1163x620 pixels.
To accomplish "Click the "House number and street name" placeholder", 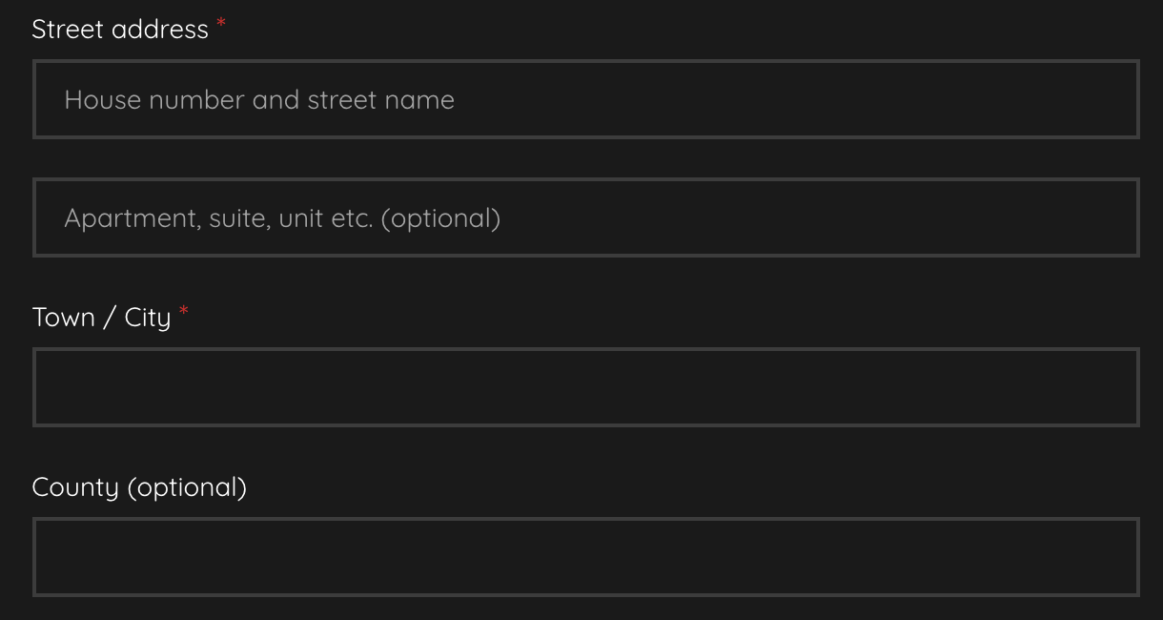I will click(259, 100).
